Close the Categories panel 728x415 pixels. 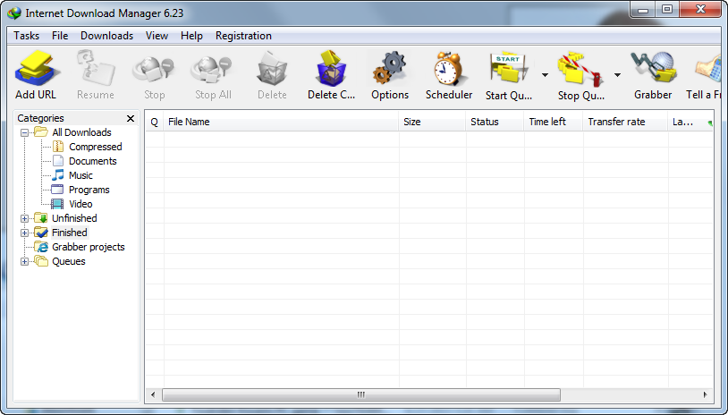(131, 118)
